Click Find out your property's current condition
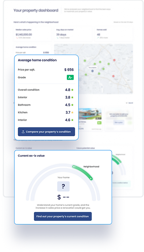This screenshot has width=144, height=252. point(63,216)
